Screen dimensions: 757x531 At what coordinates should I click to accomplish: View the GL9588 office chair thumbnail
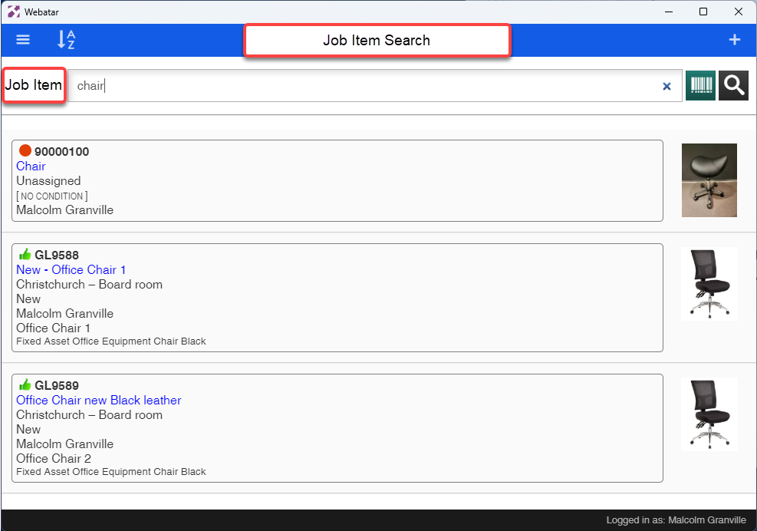point(709,284)
